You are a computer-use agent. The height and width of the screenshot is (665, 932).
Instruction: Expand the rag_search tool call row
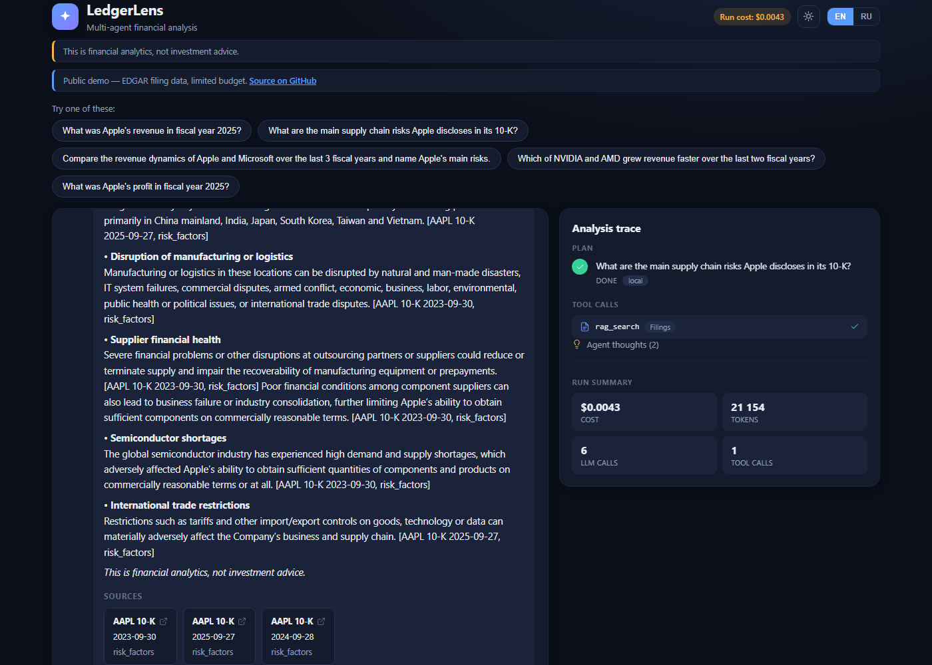(720, 327)
